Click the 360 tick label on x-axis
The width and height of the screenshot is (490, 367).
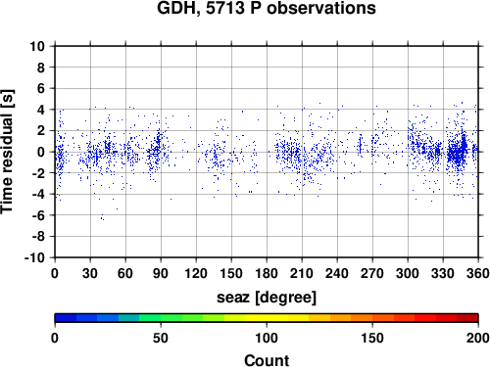tap(478, 273)
